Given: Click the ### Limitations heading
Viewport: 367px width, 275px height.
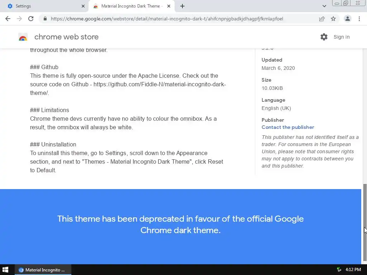Looking at the screenshot, I should 49,110.
